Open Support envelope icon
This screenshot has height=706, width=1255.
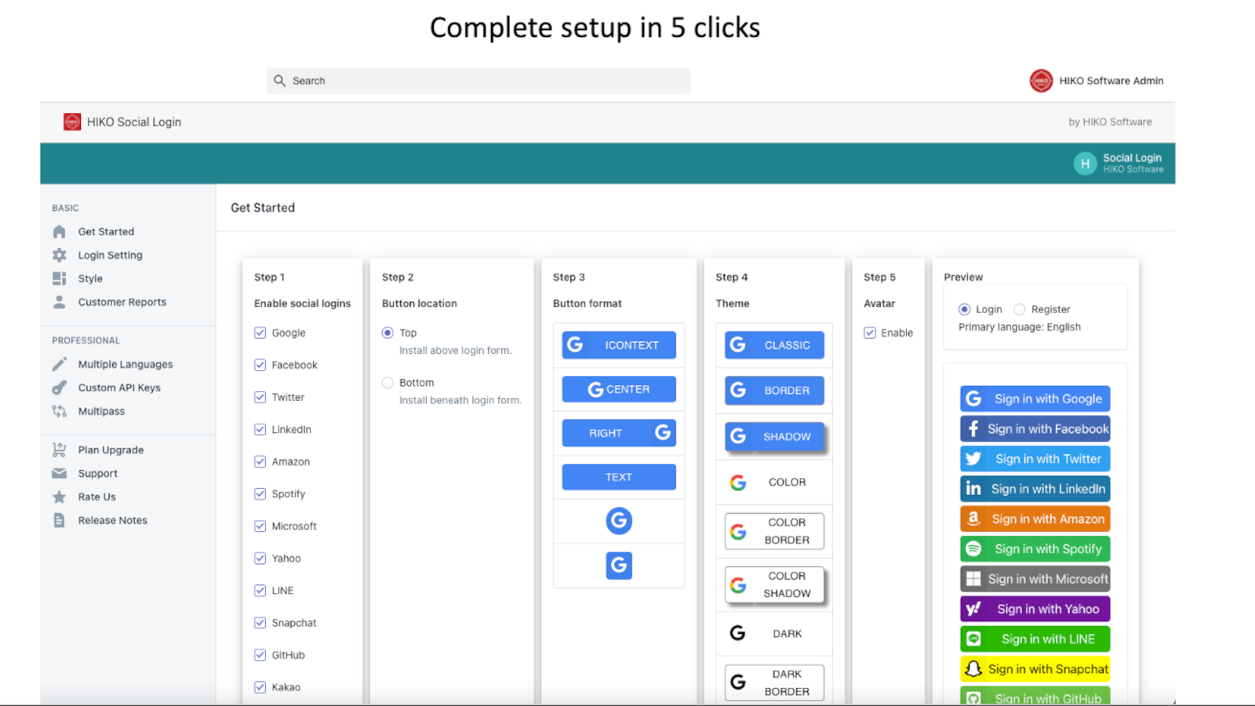click(59, 473)
